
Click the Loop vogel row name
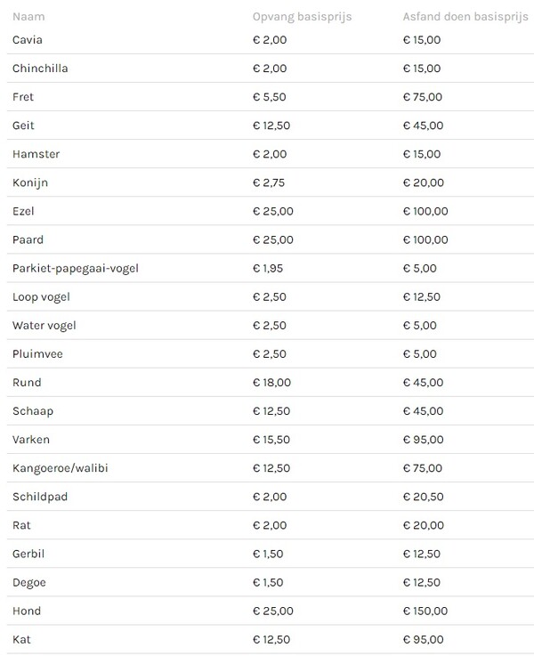pyautogui.click(x=41, y=297)
